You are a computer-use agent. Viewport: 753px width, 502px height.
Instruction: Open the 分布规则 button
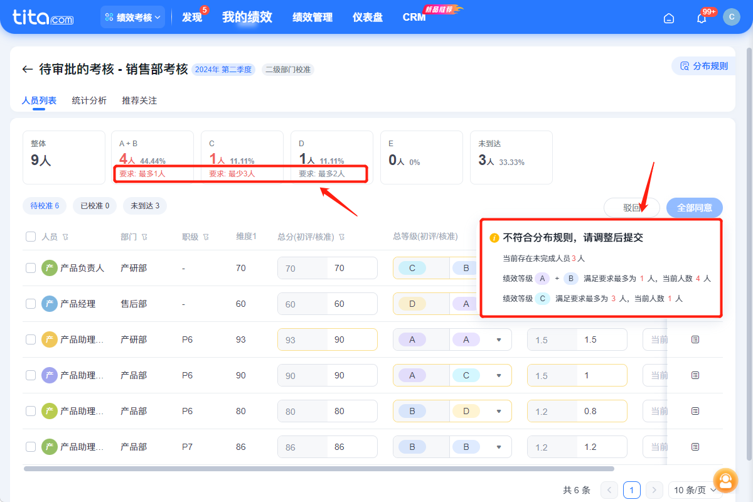point(704,66)
